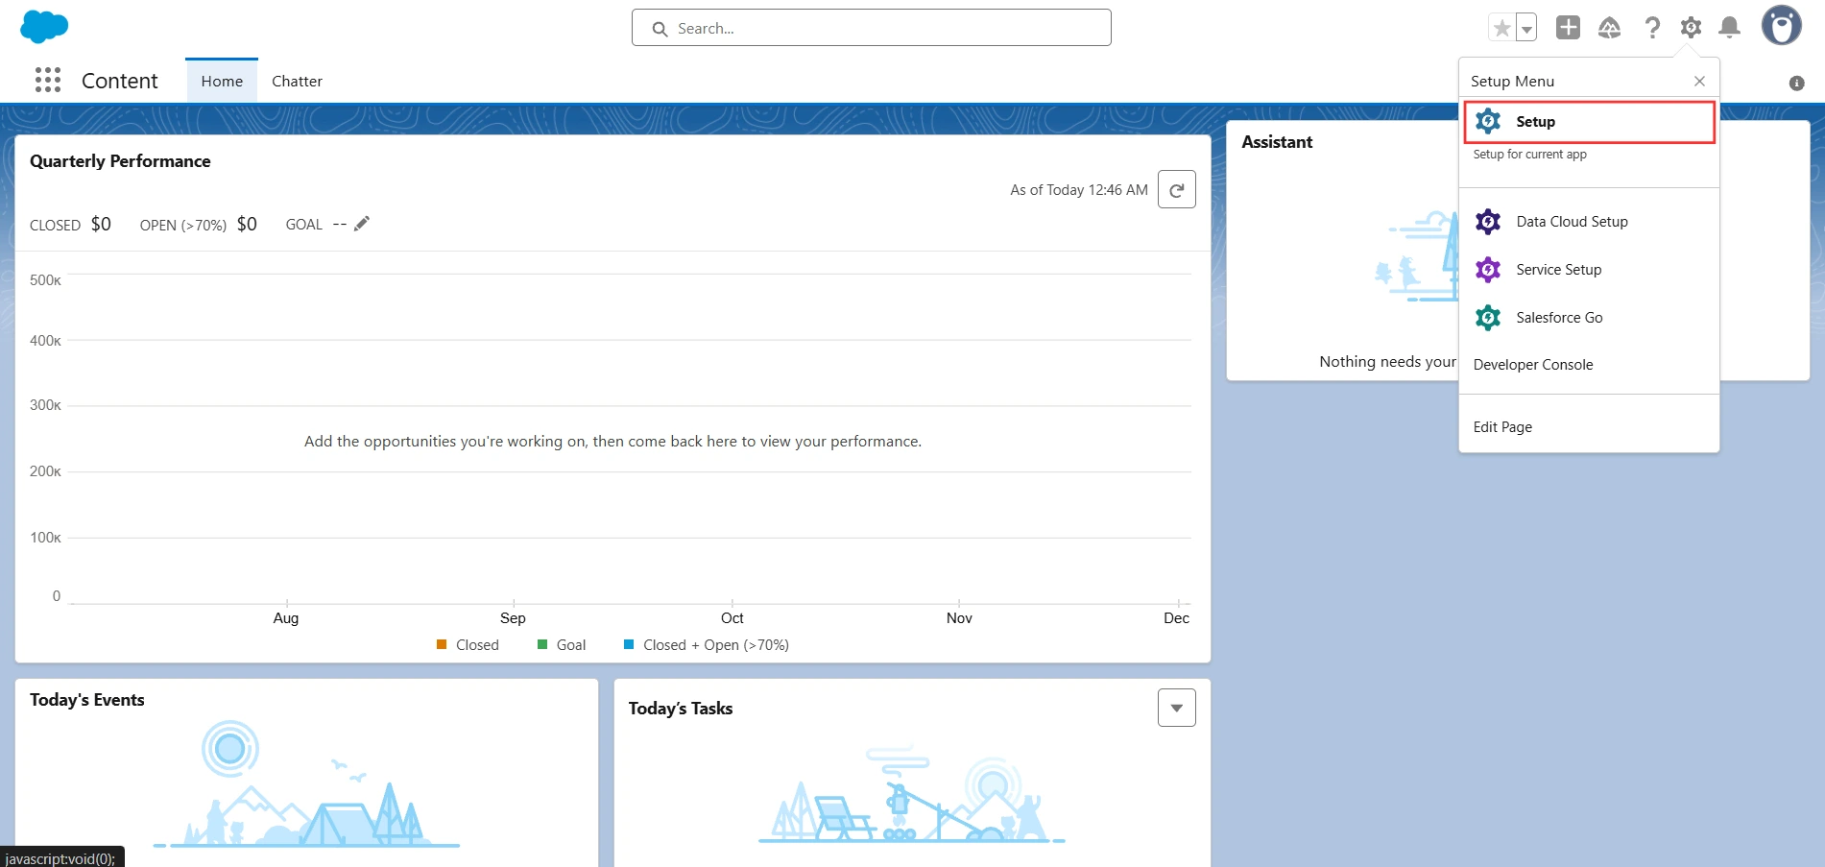This screenshot has height=867, width=1825.
Task: Click the Content app name
Action: (120, 81)
